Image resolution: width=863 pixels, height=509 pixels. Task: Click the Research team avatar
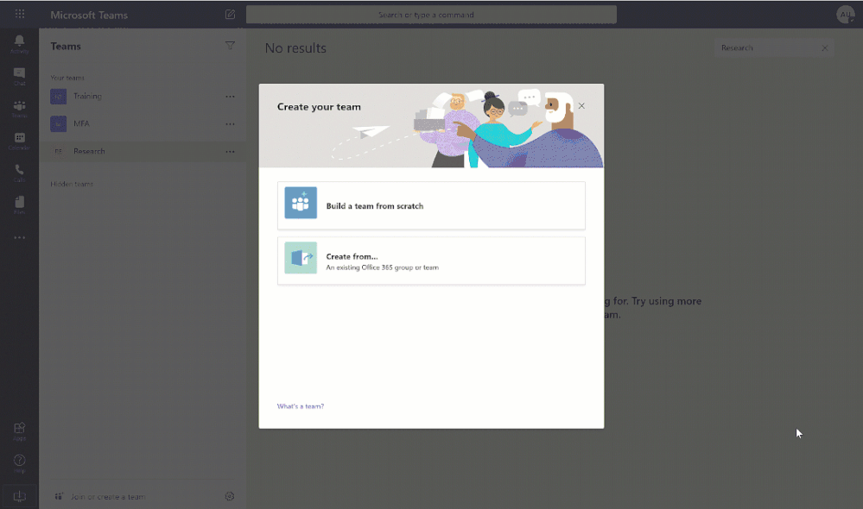[59, 151]
